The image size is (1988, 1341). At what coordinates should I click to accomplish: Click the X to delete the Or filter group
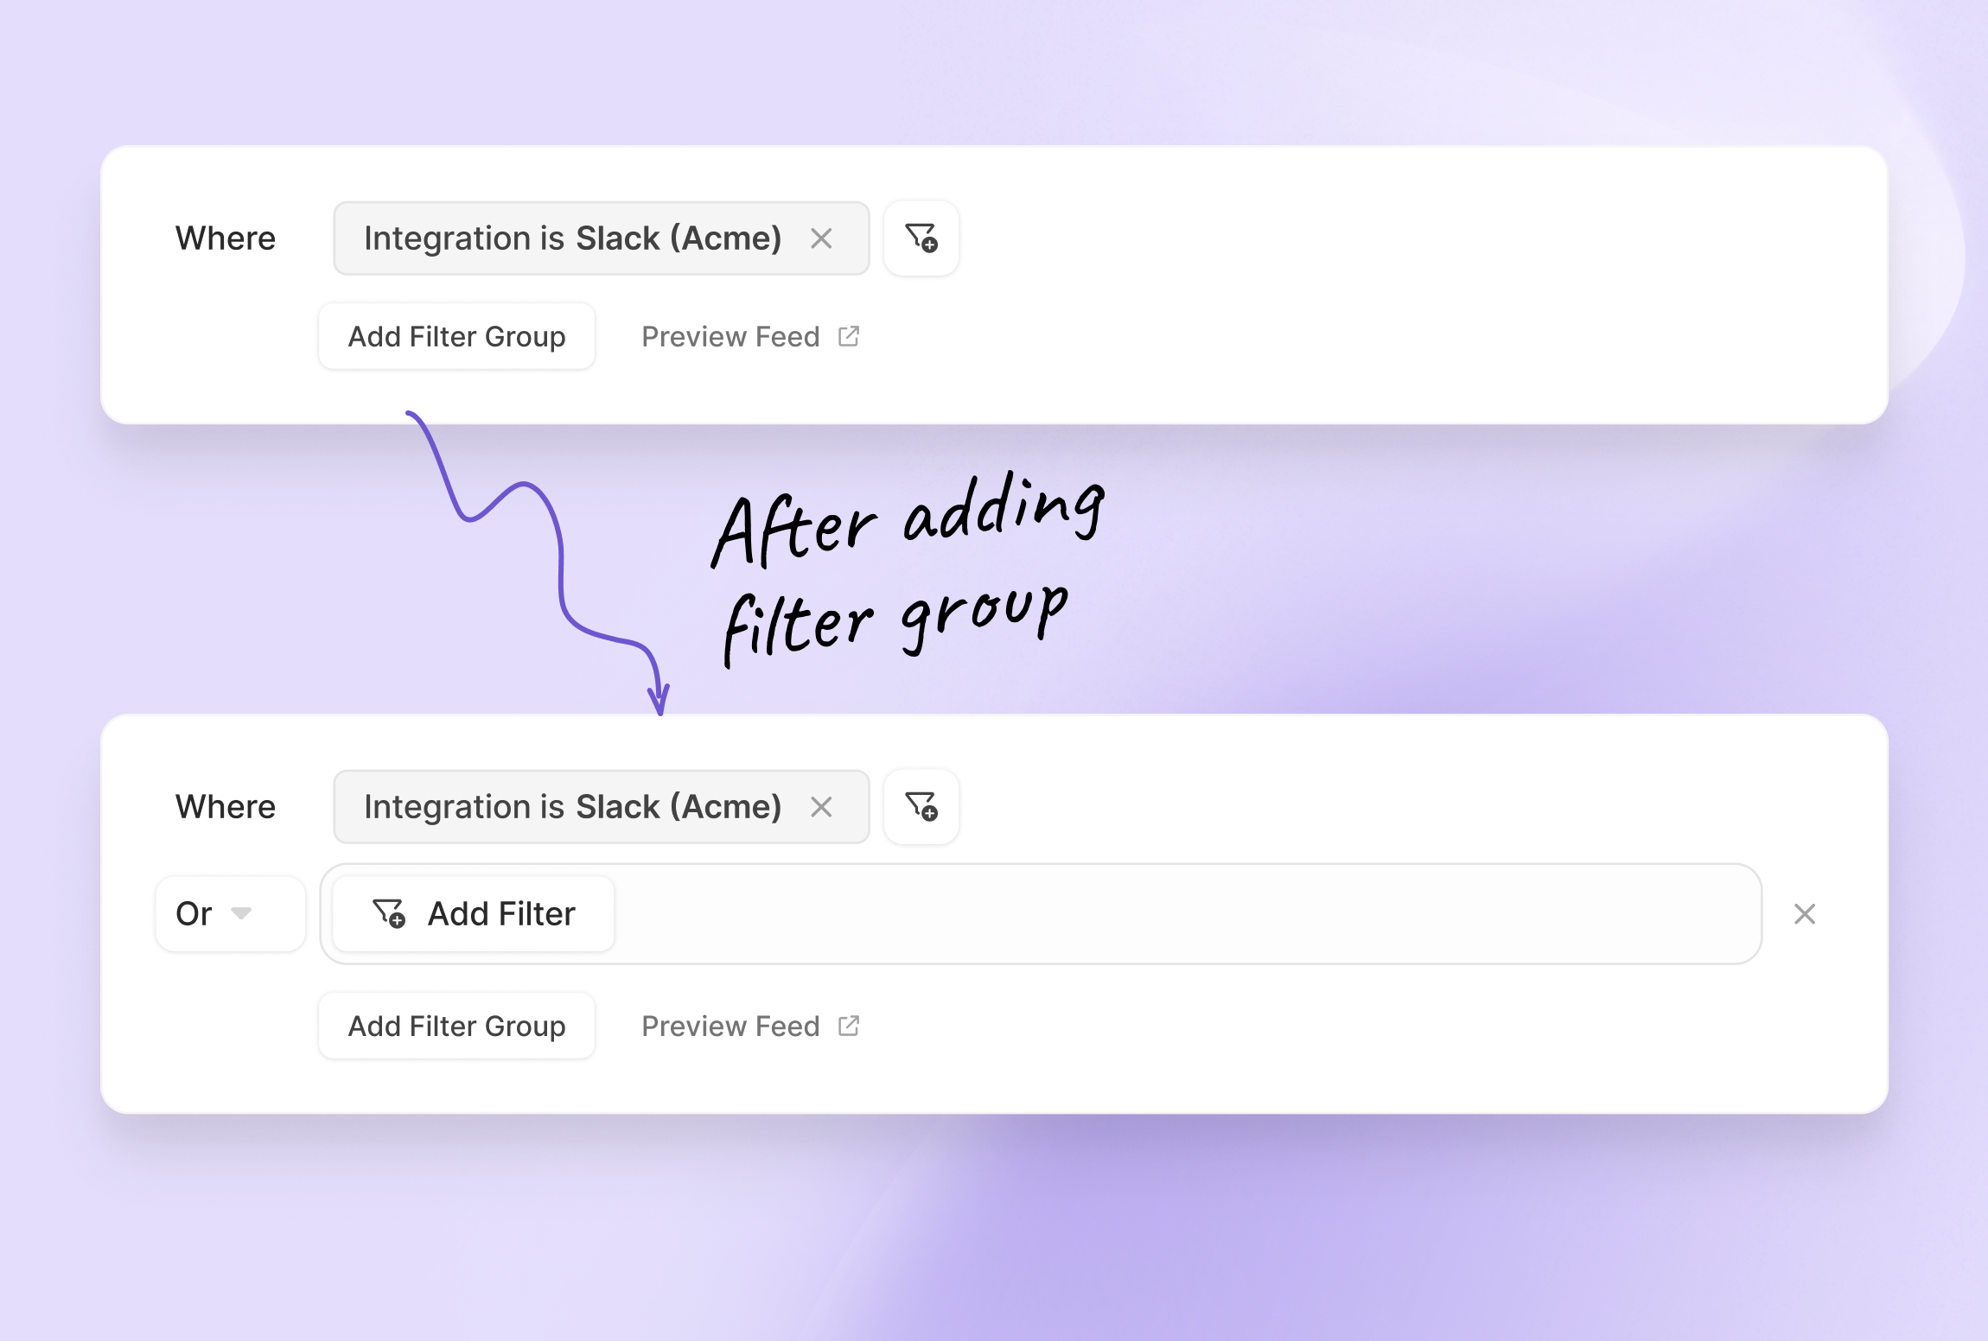(1805, 914)
